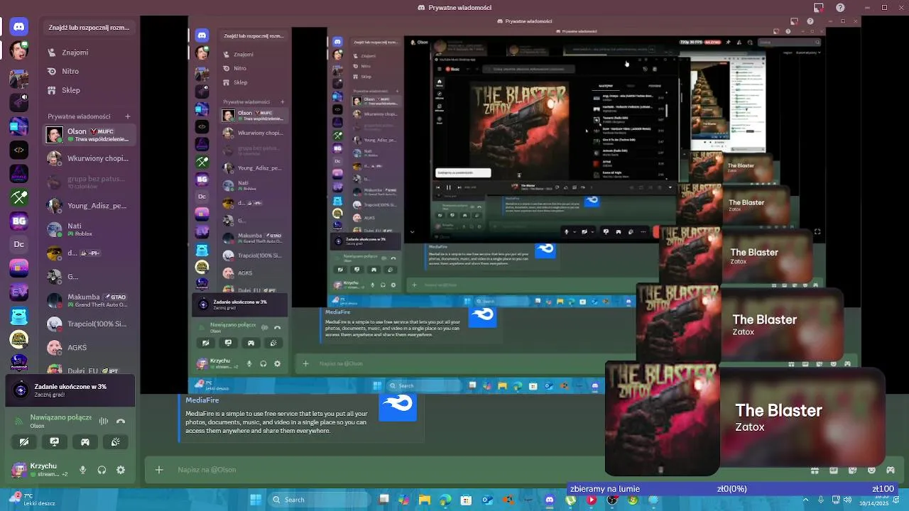
Task: Click the MediaFire embed title link
Action: pyautogui.click(x=202, y=400)
